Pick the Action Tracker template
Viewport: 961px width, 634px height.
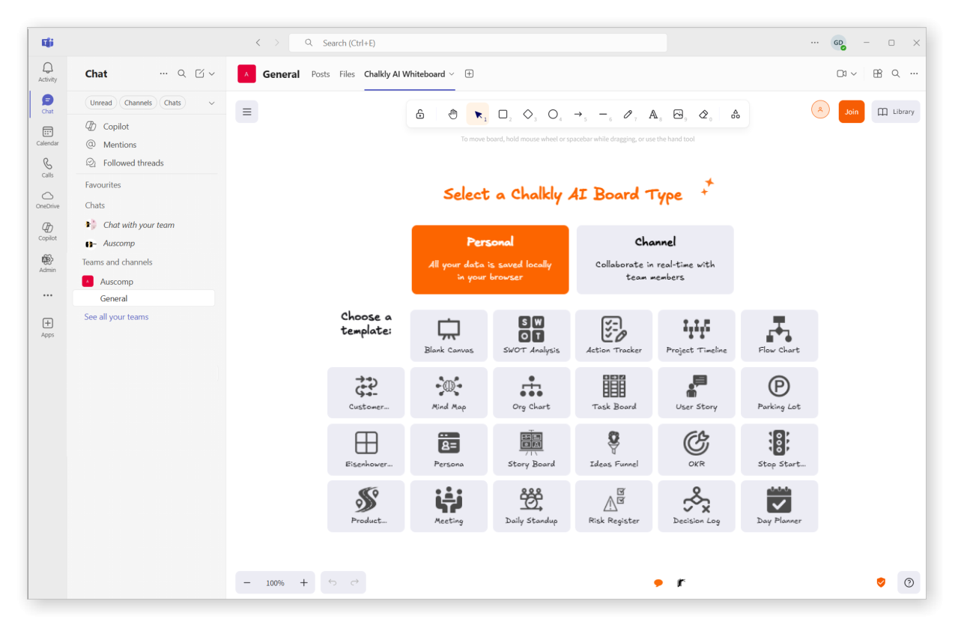pyautogui.click(x=614, y=336)
